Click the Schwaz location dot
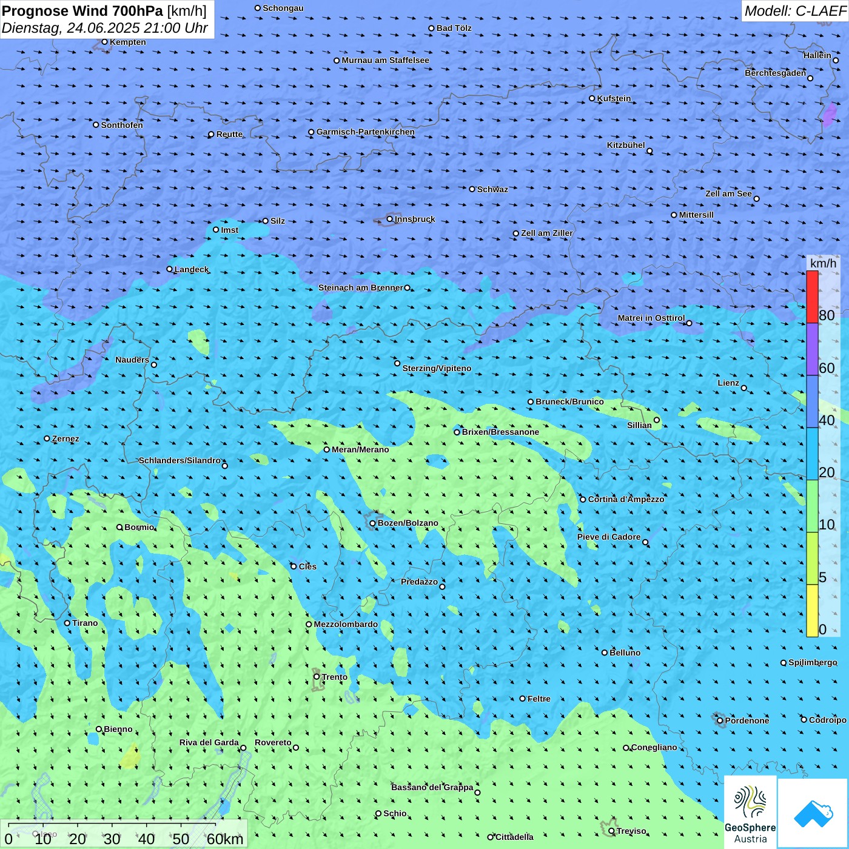This screenshot has height=849, width=849. click(472, 189)
